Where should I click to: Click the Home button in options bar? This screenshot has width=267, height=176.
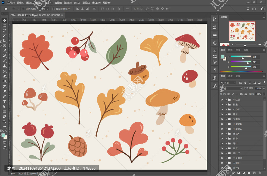6,9
